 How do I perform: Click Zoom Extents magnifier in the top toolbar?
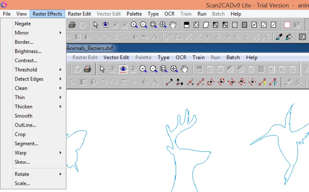coord(163,25)
